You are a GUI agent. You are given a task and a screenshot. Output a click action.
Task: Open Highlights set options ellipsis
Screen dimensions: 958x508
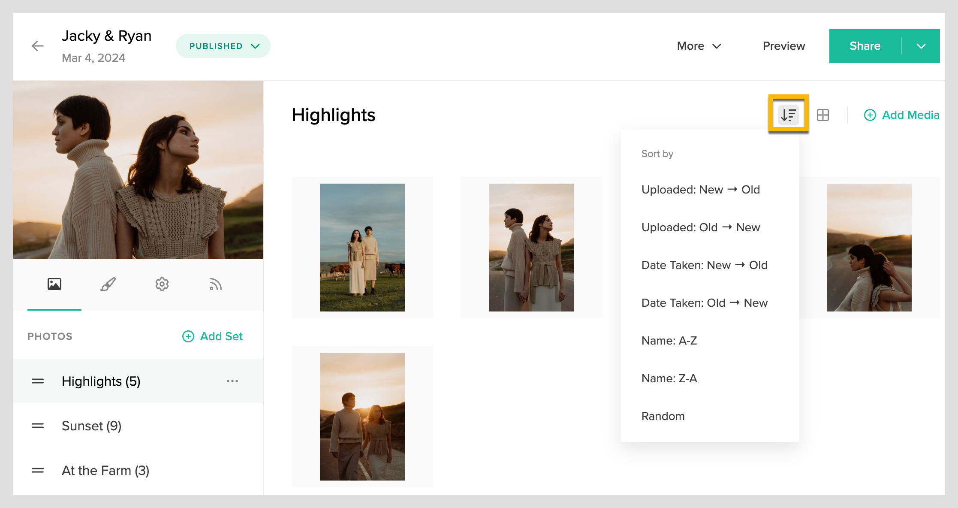232,381
